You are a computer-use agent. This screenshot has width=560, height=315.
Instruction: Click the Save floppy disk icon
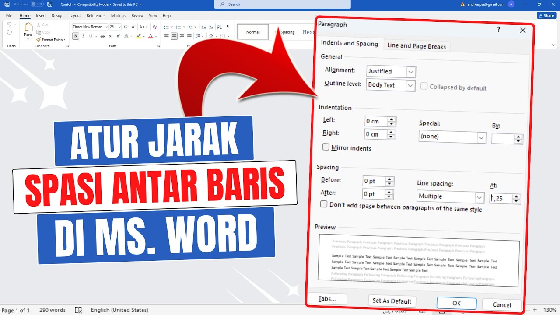49,4
